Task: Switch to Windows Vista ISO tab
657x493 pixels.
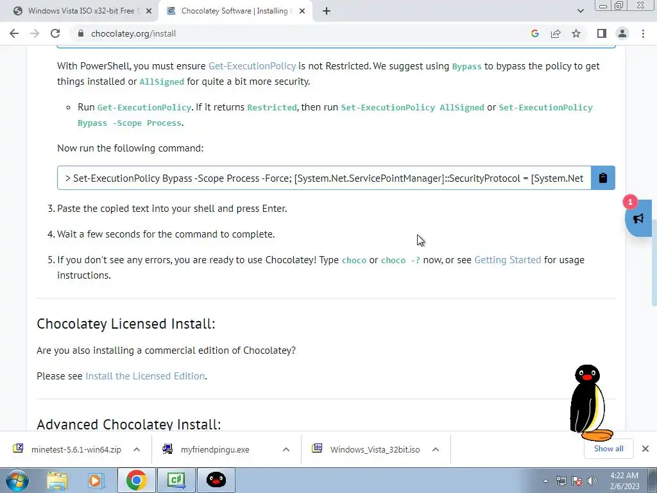Action: [80, 11]
